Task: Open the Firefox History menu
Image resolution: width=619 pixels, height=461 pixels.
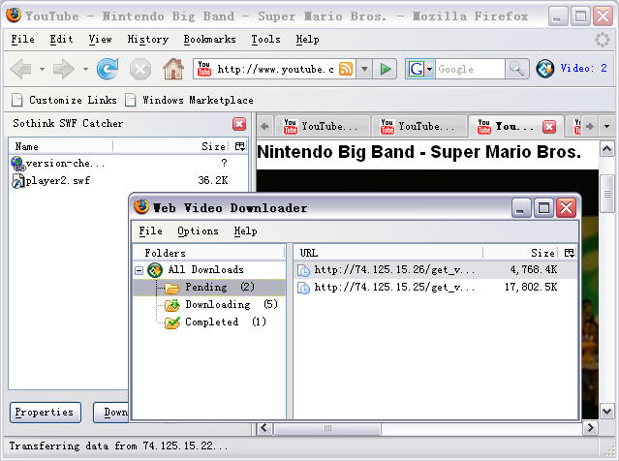Action: pyautogui.click(x=147, y=40)
